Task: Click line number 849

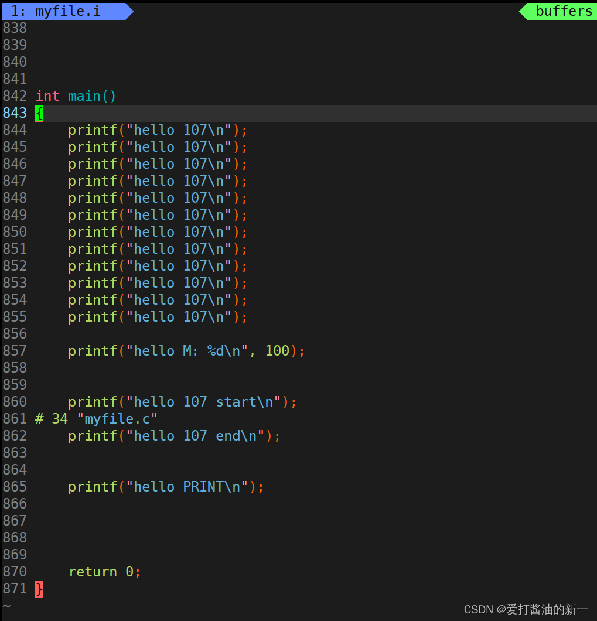Action: (x=15, y=215)
